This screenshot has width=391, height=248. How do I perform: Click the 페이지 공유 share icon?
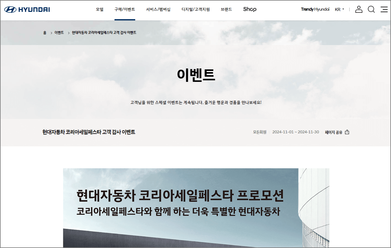point(347,132)
